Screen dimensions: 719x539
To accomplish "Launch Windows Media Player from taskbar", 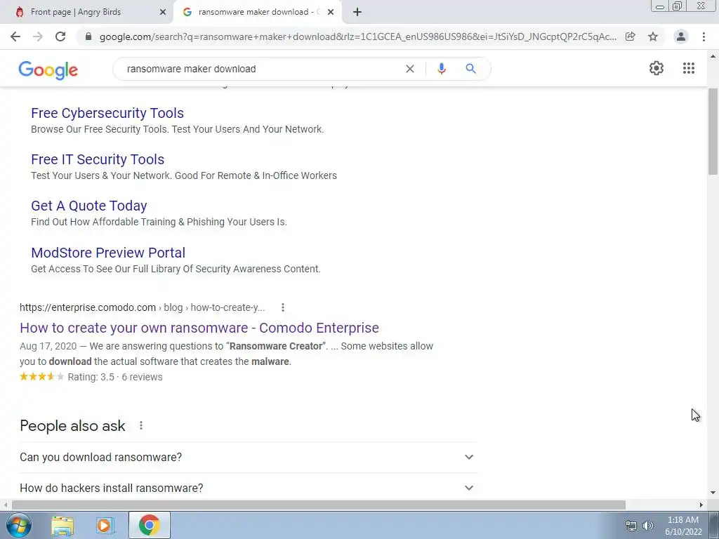I will click(x=105, y=526).
